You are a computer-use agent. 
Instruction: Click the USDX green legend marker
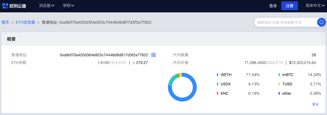coord(218,84)
